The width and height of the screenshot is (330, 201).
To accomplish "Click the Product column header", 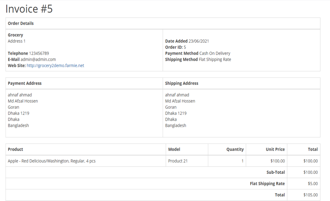I will pos(15,149).
